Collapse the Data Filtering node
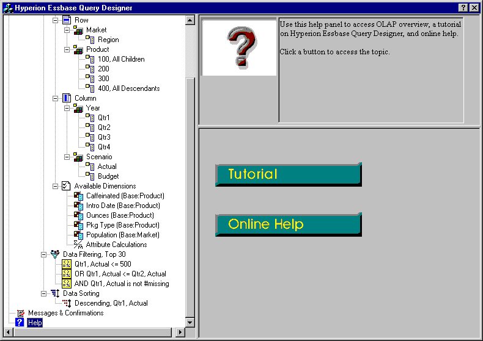 (x=44, y=254)
